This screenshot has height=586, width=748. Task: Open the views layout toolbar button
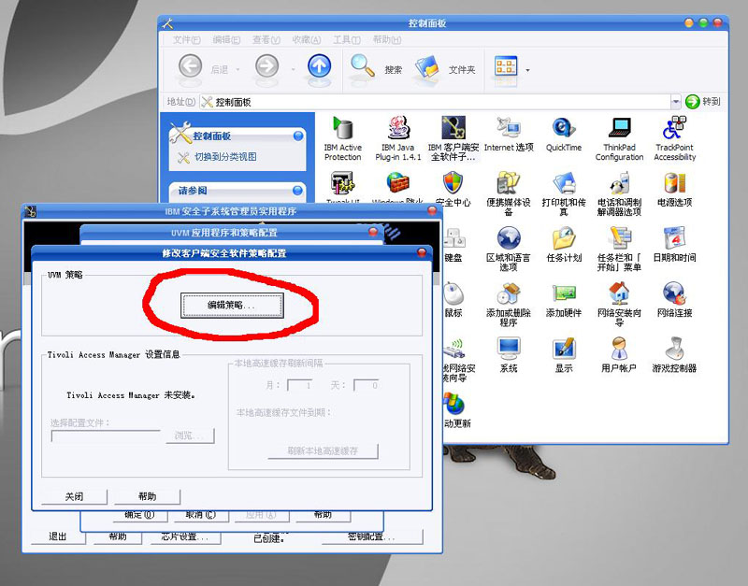point(506,66)
